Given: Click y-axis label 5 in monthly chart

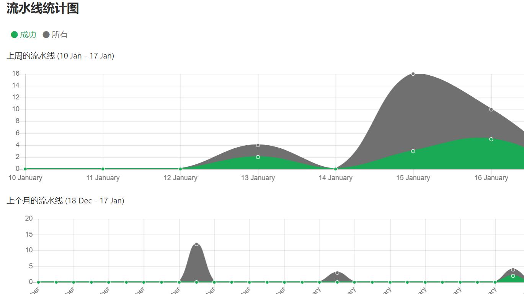Looking at the screenshot, I should click(31, 266).
